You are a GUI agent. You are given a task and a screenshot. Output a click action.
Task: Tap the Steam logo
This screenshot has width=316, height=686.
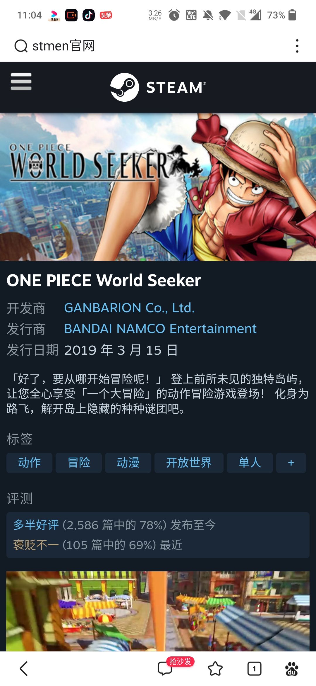(158, 87)
